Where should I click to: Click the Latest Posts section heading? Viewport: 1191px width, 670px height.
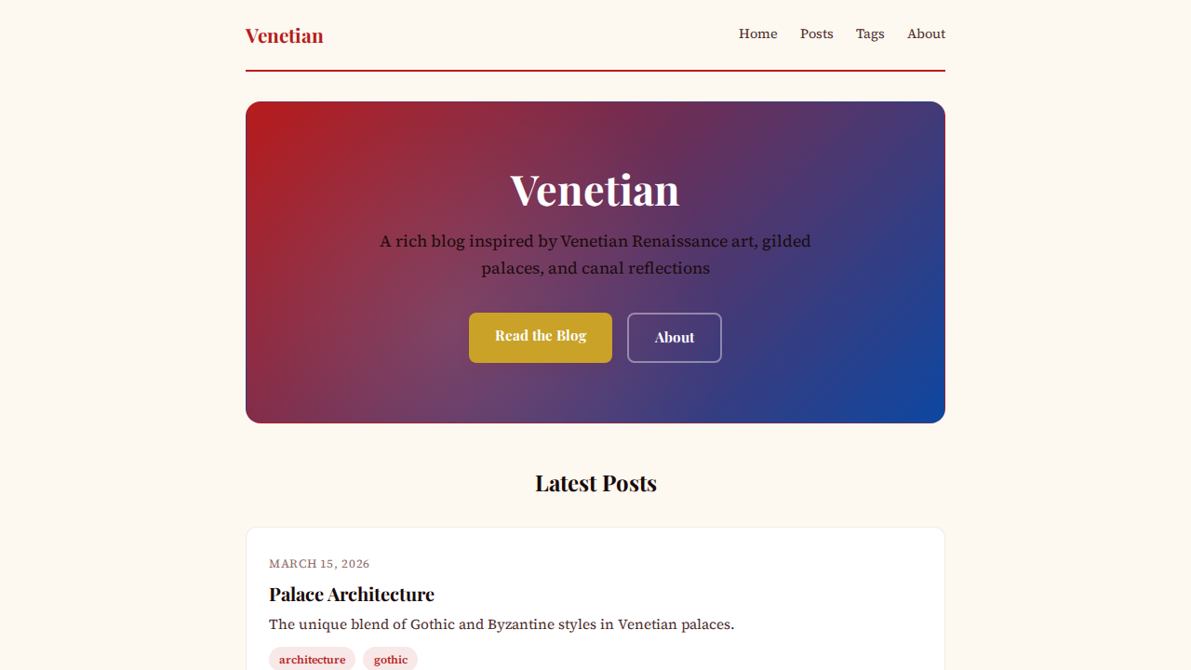595,483
